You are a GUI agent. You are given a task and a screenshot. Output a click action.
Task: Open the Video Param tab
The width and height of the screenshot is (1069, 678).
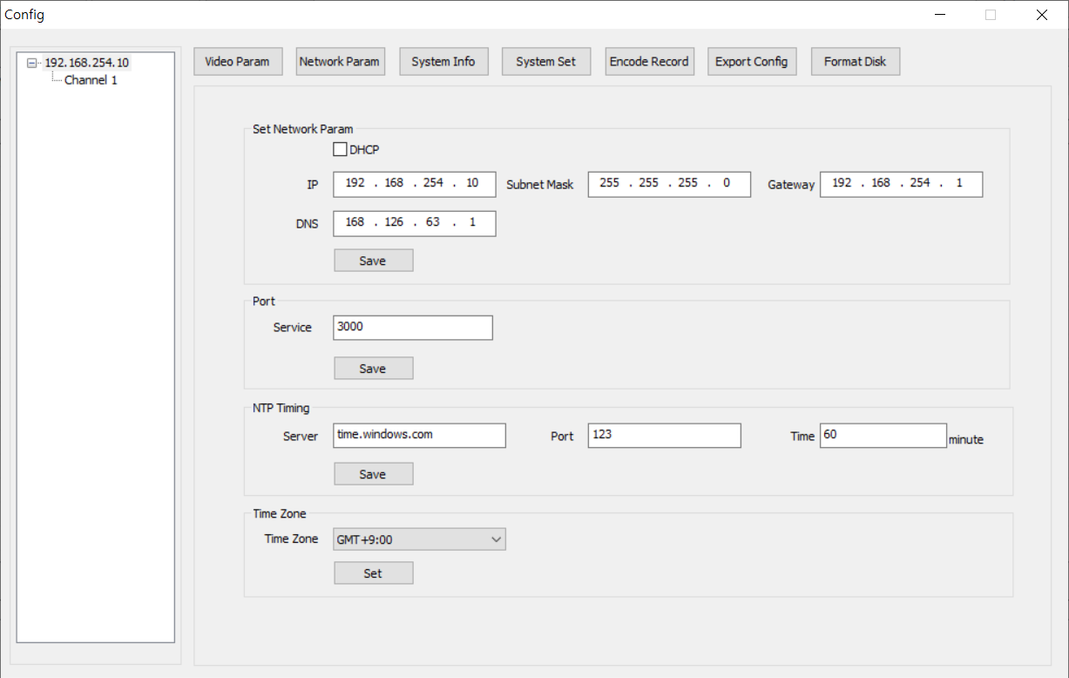click(237, 62)
